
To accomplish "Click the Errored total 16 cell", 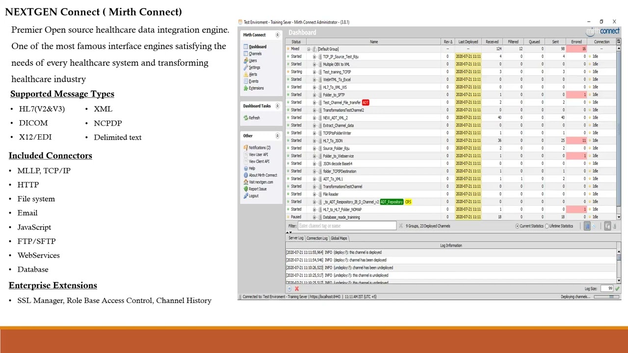I will pyautogui.click(x=576, y=49).
